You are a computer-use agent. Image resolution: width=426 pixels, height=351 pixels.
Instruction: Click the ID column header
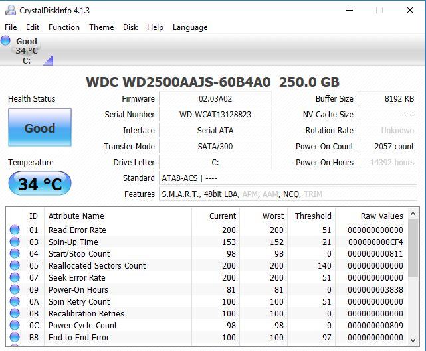pyautogui.click(x=33, y=216)
